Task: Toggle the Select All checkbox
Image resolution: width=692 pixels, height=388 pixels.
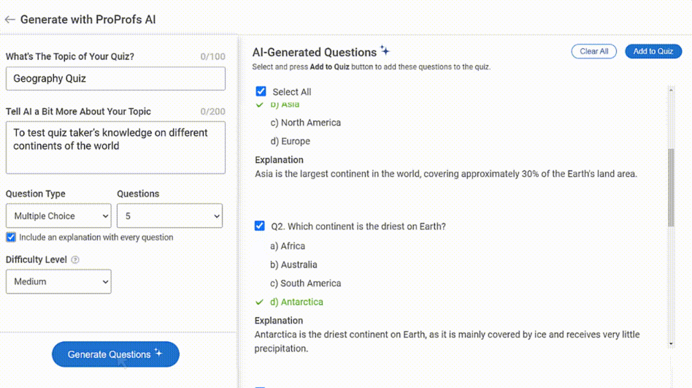Action: [261, 91]
